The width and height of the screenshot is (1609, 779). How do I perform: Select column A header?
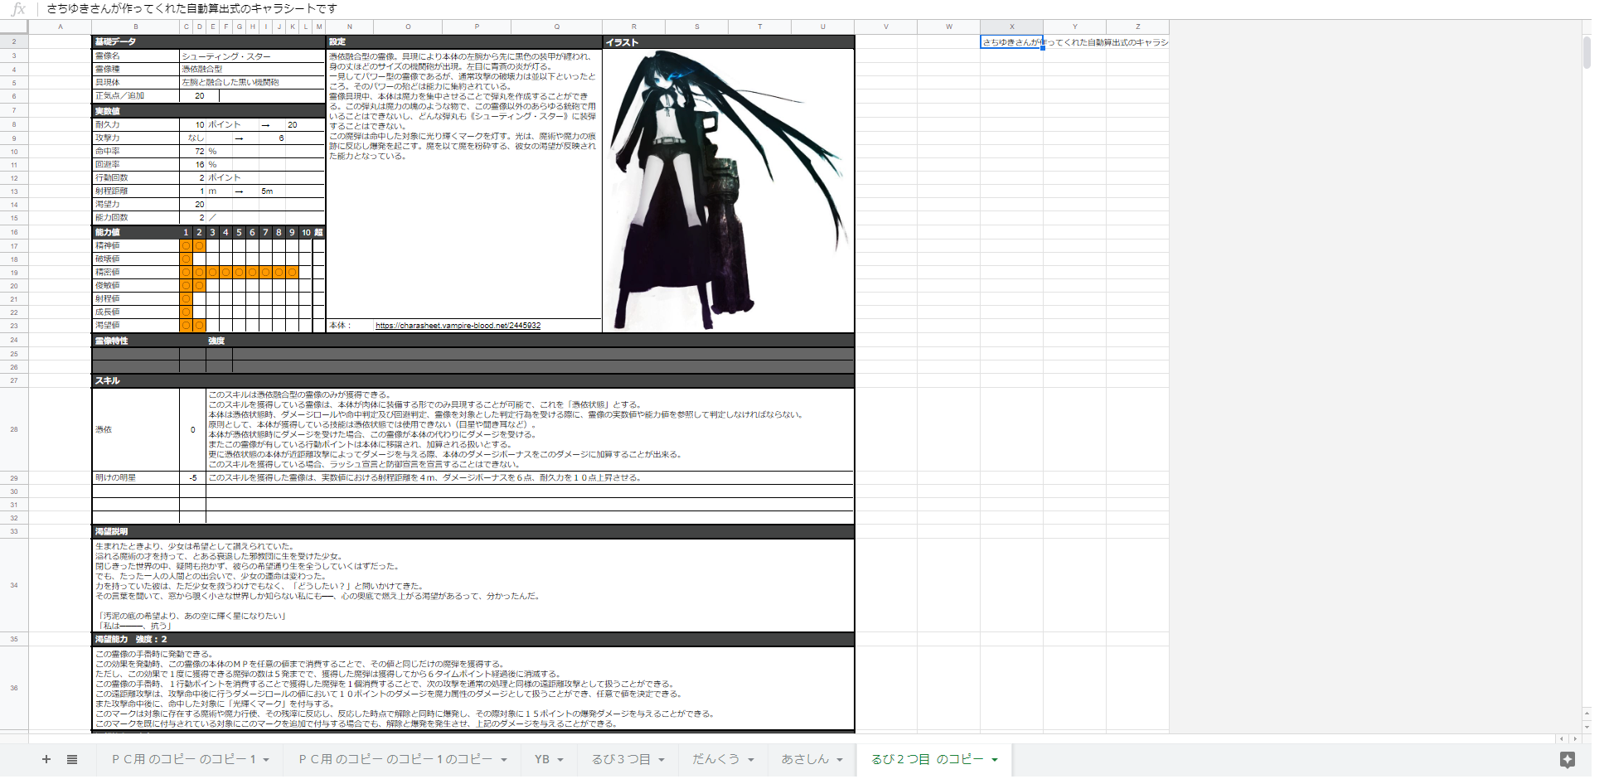click(x=60, y=27)
